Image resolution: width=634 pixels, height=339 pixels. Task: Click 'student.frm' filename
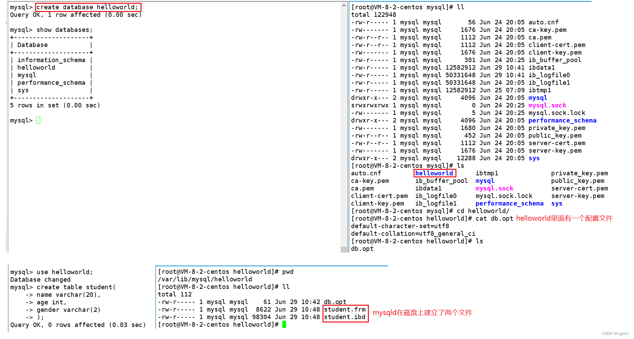pyautogui.click(x=345, y=309)
